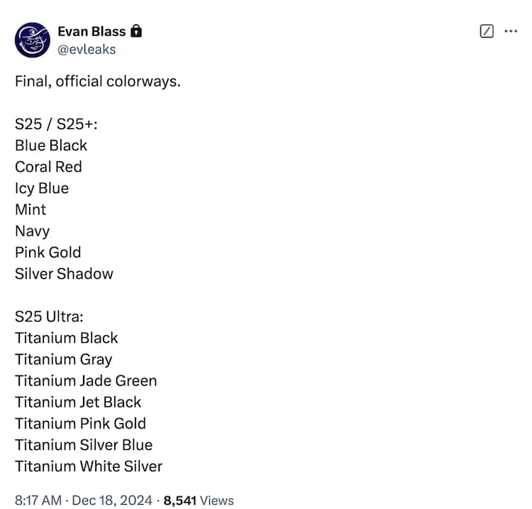The width and height of the screenshot is (532, 509).
Task: Click the "Titanium Jade Green" text
Action: [86, 381]
